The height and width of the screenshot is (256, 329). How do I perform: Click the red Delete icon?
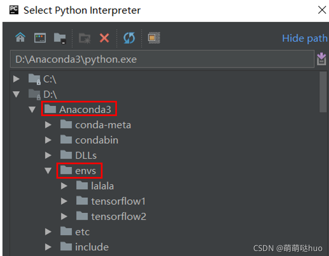[104, 38]
